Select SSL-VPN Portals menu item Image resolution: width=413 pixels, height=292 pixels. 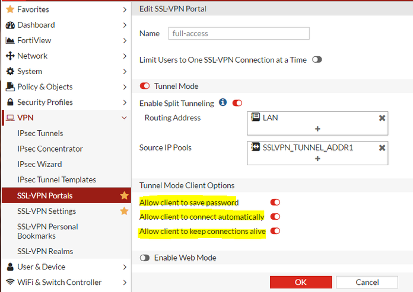click(x=66, y=195)
